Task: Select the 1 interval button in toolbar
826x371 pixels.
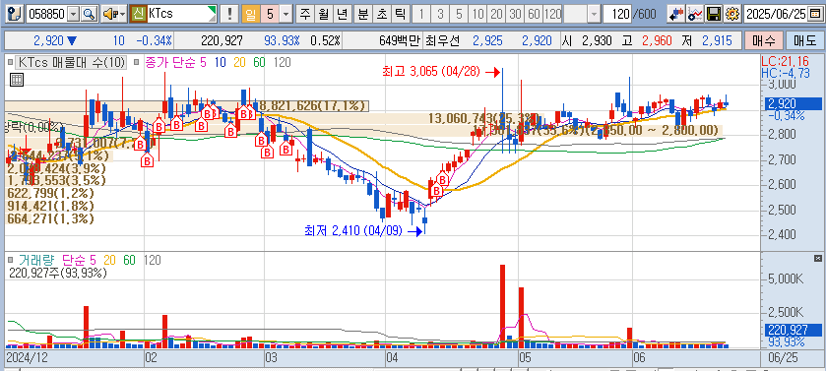Action: (x=421, y=14)
